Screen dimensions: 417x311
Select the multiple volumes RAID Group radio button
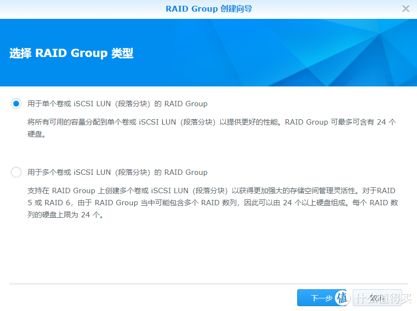coord(16,172)
